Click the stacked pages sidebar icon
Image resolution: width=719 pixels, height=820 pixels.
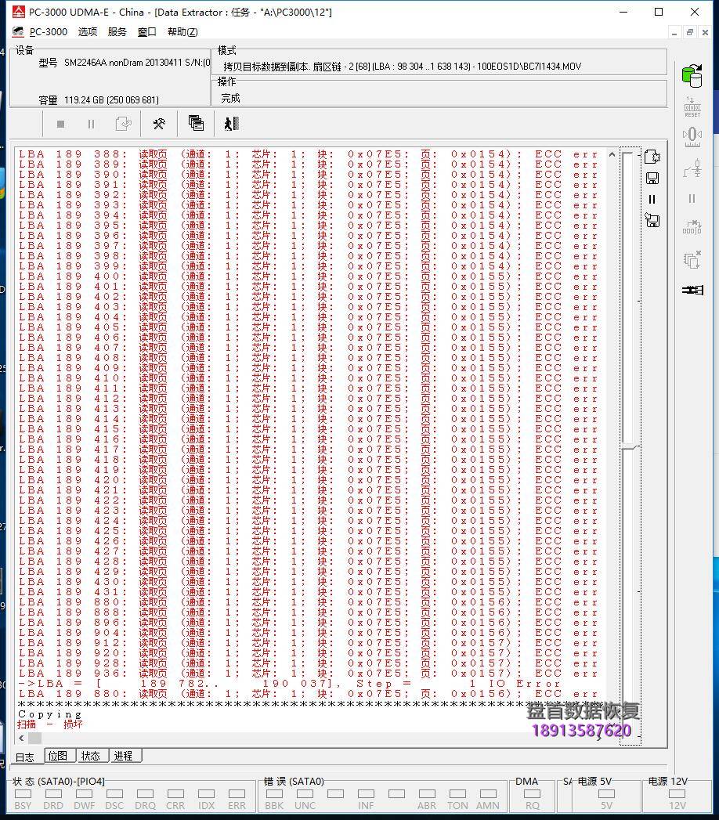pyautogui.click(x=692, y=259)
